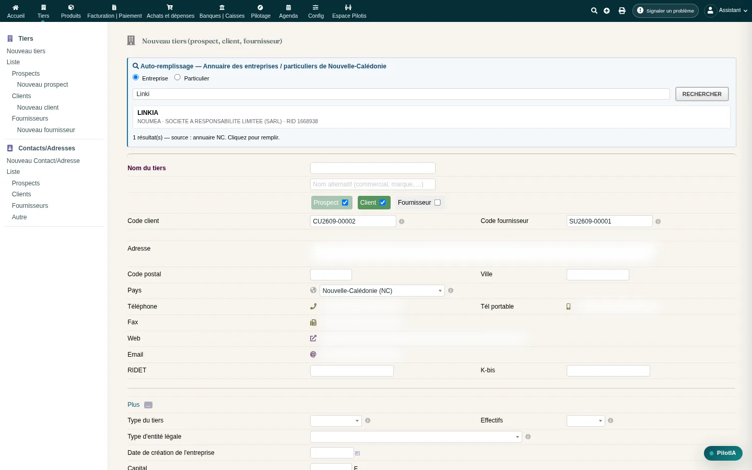Open the Facturation | Paiement menu

[x=114, y=11]
